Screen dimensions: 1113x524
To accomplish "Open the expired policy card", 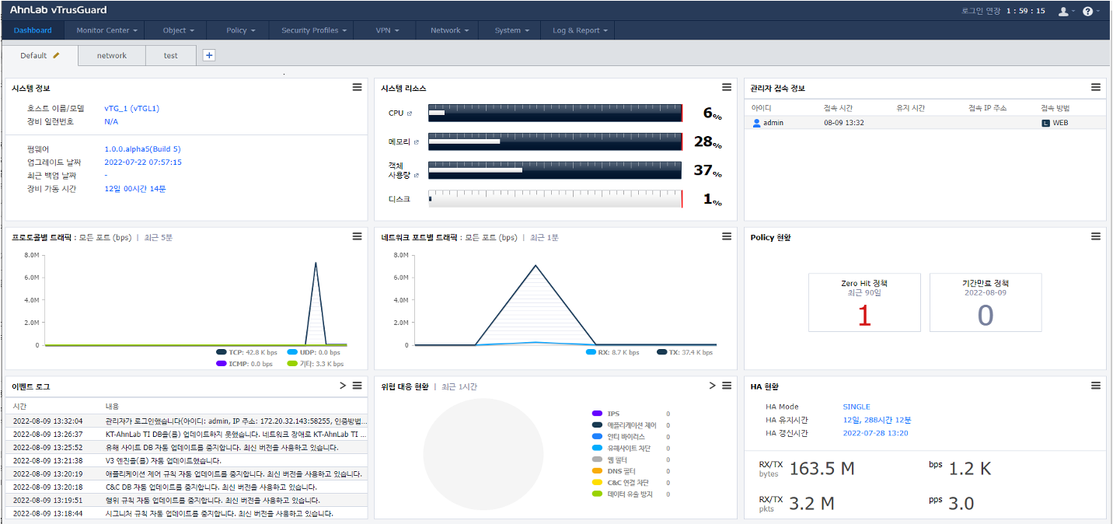I will pyautogui.click(x=986, y=302).
